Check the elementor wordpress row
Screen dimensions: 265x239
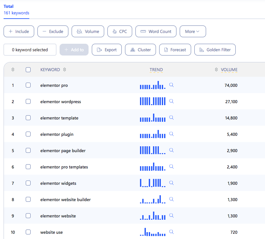point(28,101)
